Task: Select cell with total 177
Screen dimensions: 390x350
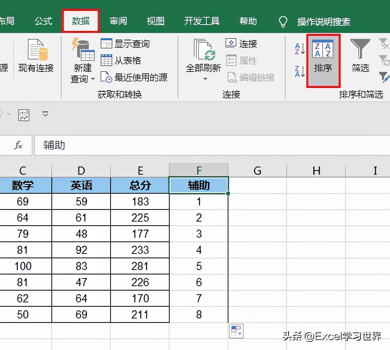Action: [140, 234]
